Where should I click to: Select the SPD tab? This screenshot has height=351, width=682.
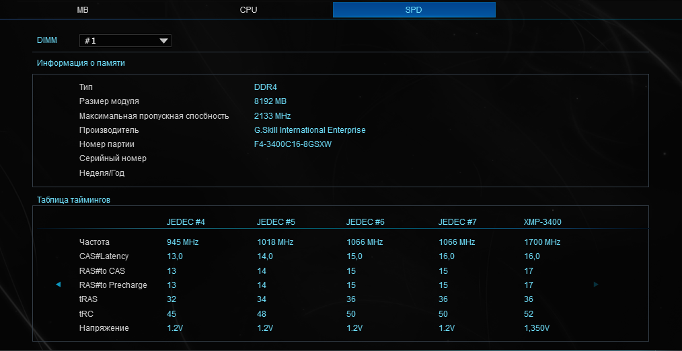tap(414, 10)
